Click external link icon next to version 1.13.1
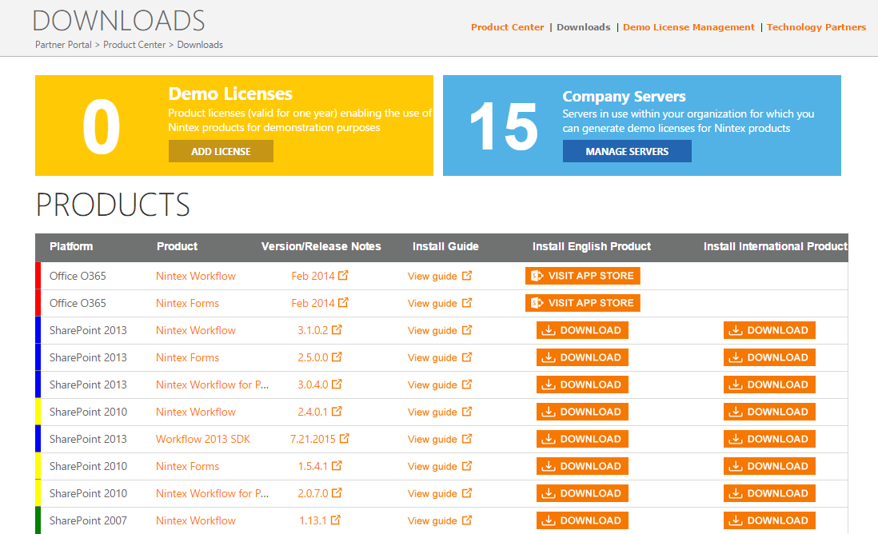The width and height of the screenshot is (878, 534). 335,520
